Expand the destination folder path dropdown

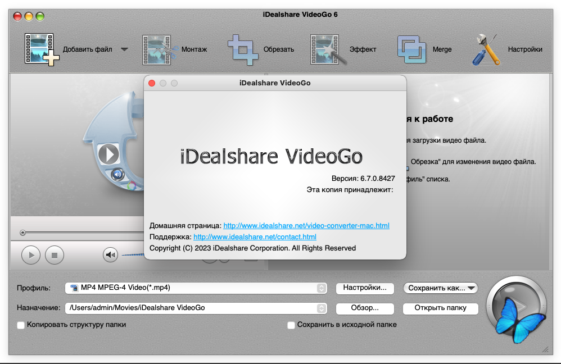click(321, 308)
